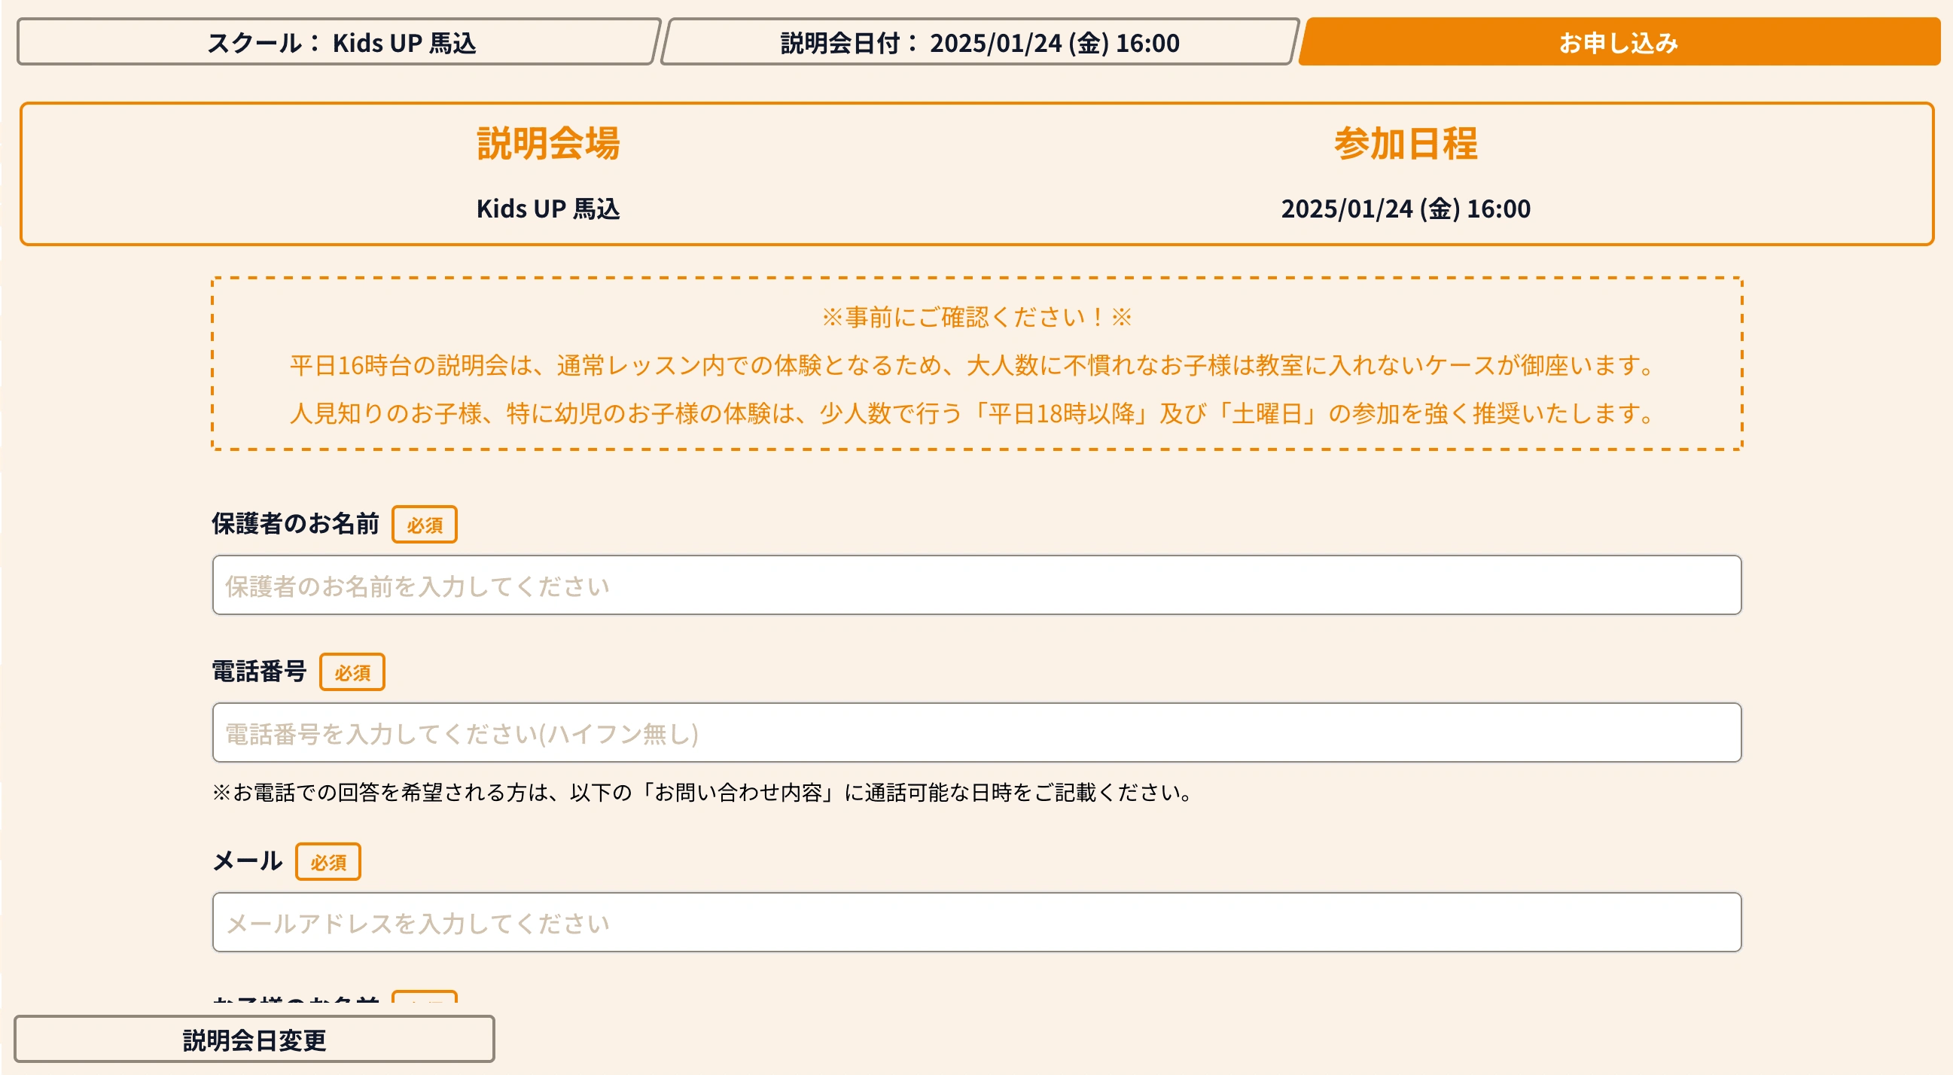Click Kids UP 馬込 venue name under 説明会場

[547, 209]
